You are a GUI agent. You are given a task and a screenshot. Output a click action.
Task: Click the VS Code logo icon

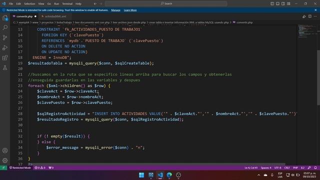coord(3,3)
